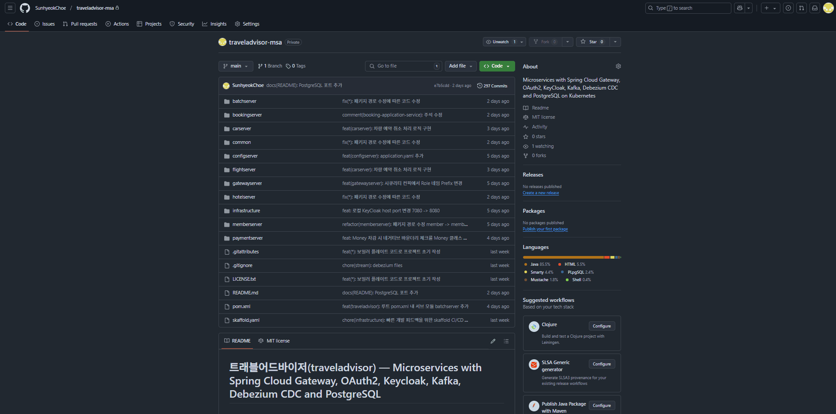Click the Create a new release link
Image resolution: width=836 pixels, height=414 pixels.
(x=541, y=193)
